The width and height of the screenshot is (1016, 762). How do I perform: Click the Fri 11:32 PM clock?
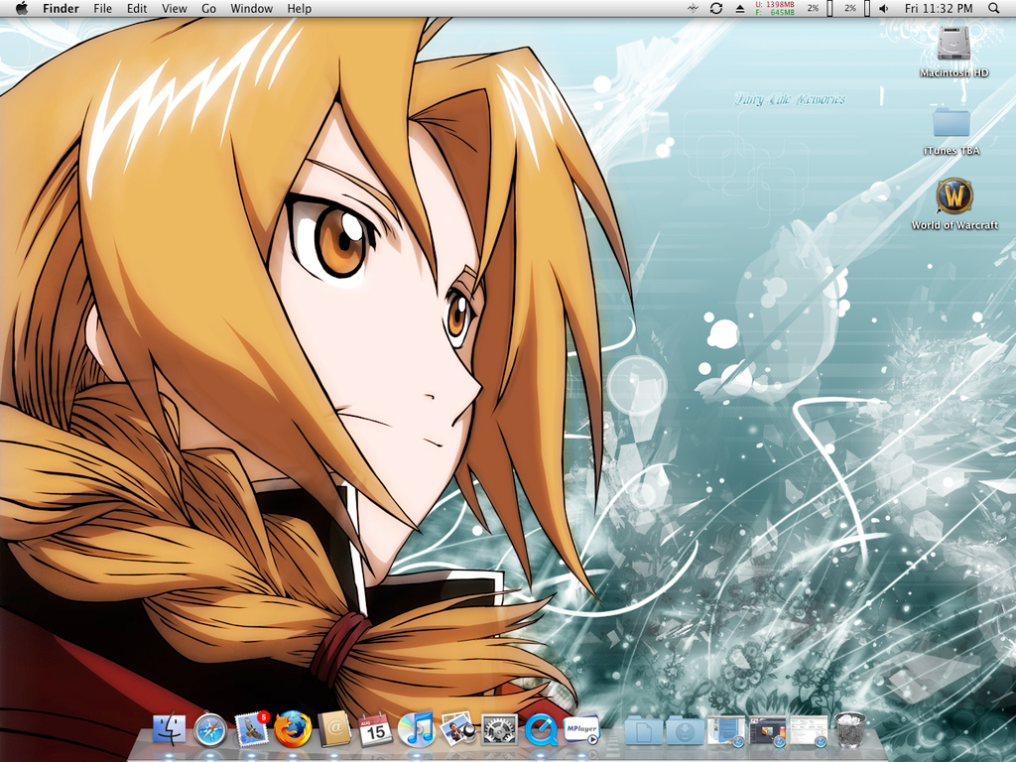[939, 8]
